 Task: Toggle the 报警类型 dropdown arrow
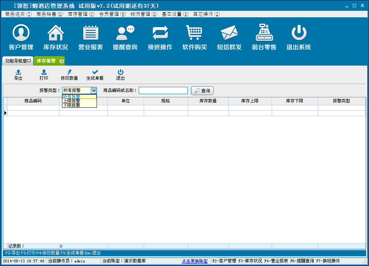[94, 90]
